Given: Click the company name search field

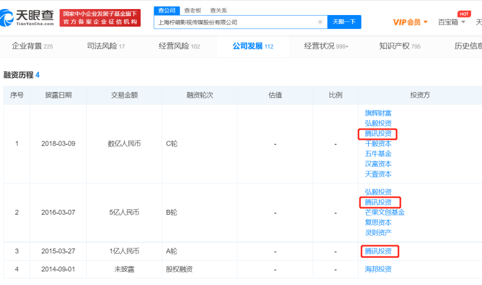Looking at the screenshot, I should tap(235, 22).
